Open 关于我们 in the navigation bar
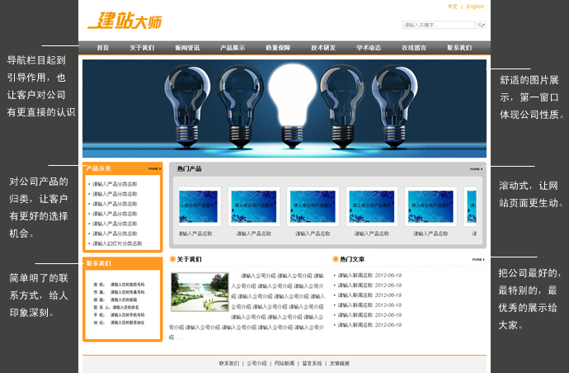This screenshot has width=569, height=373. tap(142, 48)
